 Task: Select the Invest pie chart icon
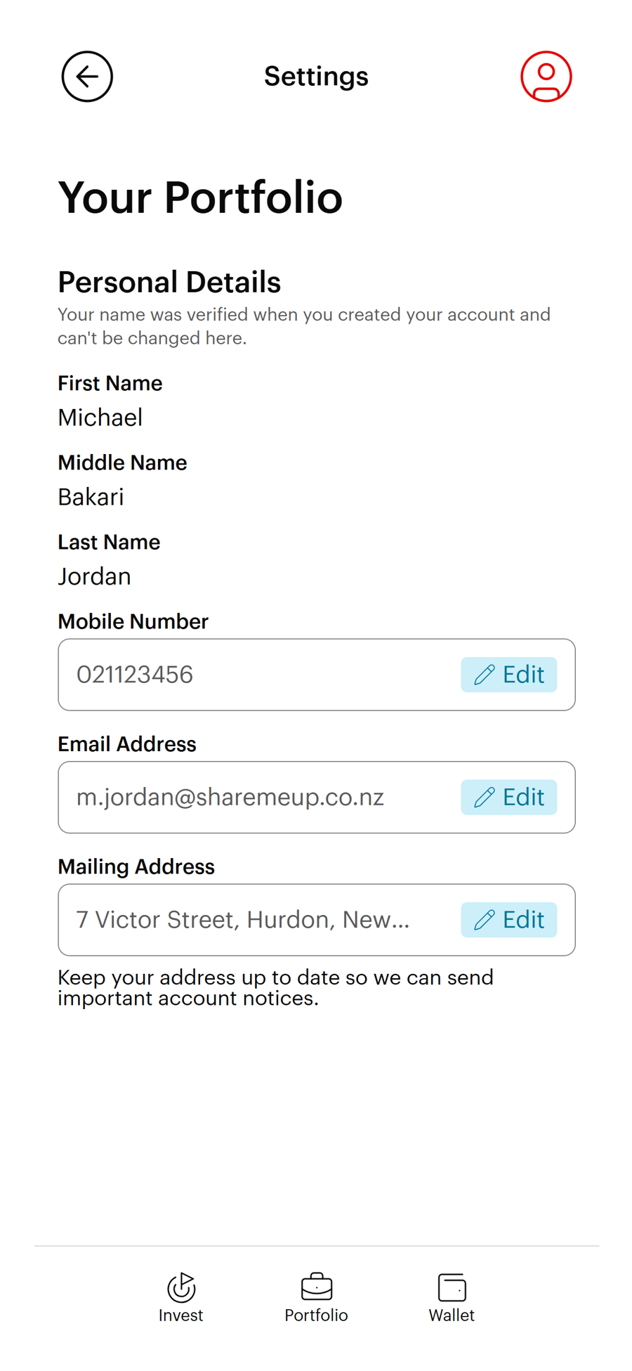point(180,1285)
